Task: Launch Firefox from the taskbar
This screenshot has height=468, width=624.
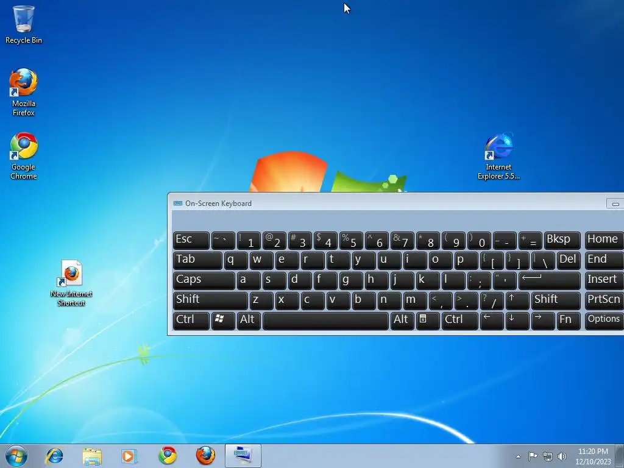Action: (205, 456)
